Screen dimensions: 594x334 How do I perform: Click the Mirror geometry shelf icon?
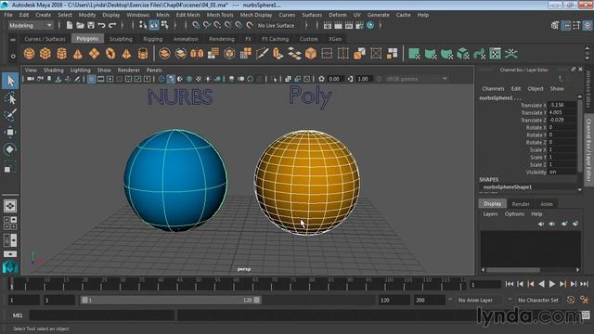197,54
